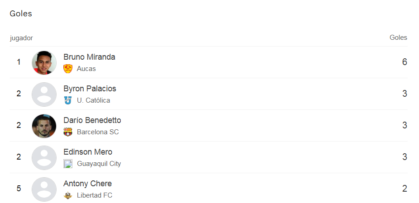The width and height of the screenshot is (419, 203).
Task: Click the Aucas team name
Action: pos(86,69)
